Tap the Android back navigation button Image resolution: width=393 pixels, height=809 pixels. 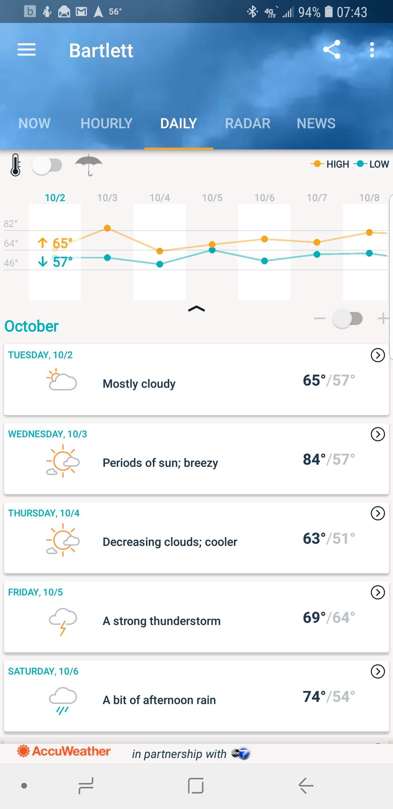click(x=306, y=785)
